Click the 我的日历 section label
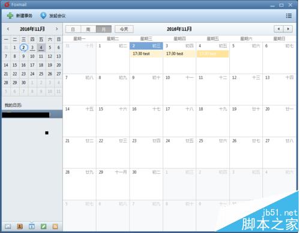 coord(13,105)
